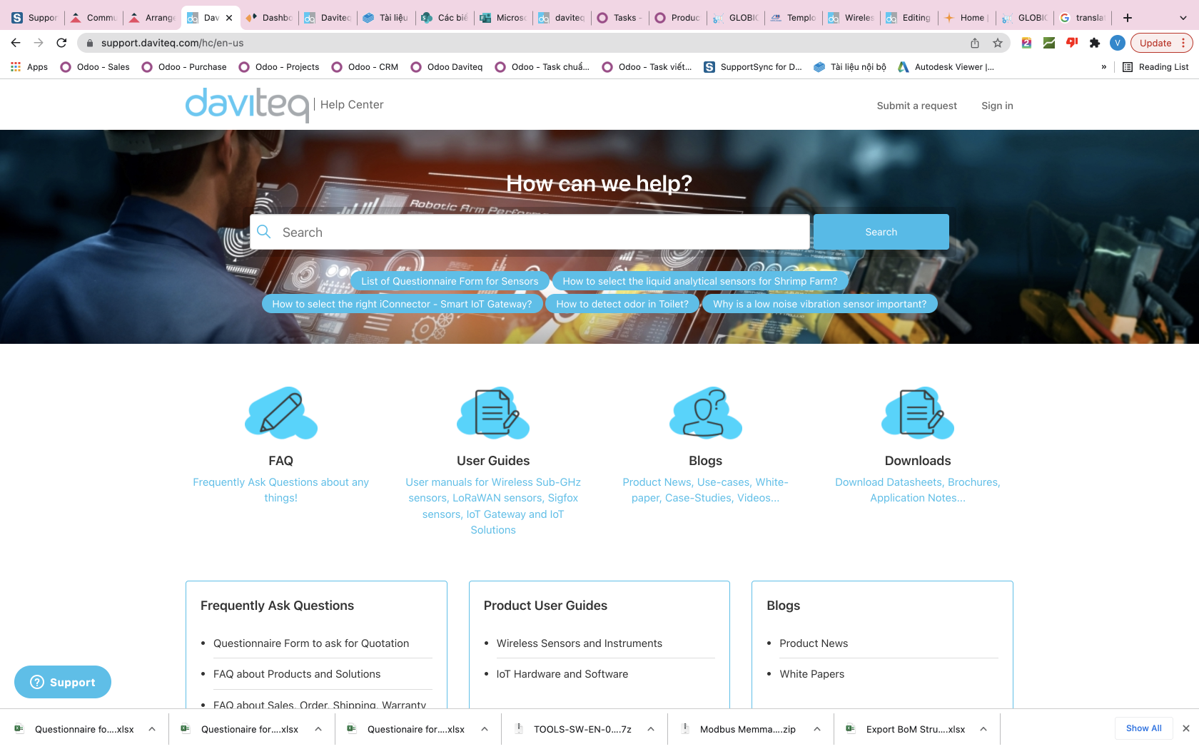This screenshot has height=749, width=1199.
Task: Open the FAQ pencil icon category
Action: point(281,413)
